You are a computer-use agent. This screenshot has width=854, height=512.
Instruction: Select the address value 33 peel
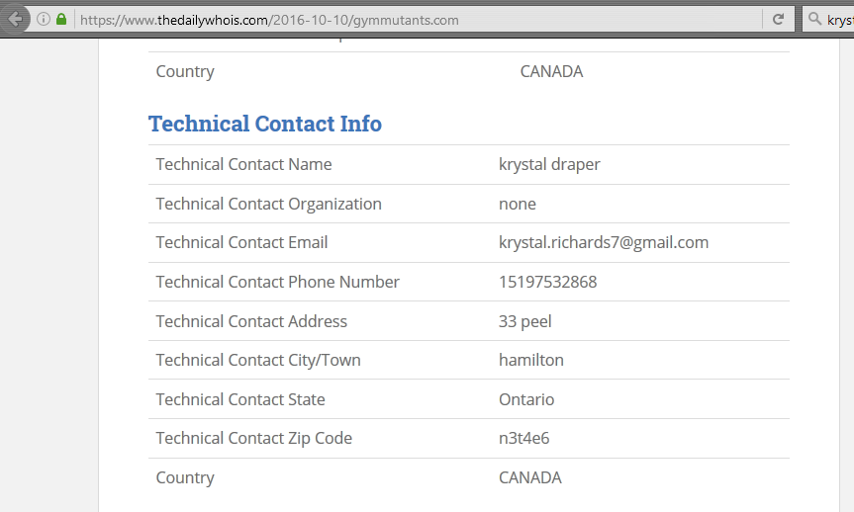(x=525, y=321)
